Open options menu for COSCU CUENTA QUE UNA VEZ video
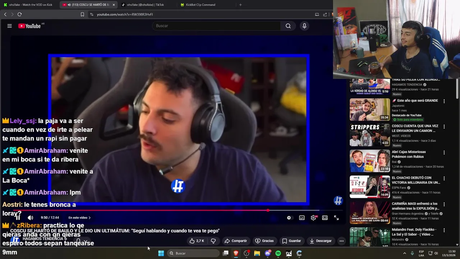Image resolution: width=460 pixels, height=259 pixels. pos(444,127)
